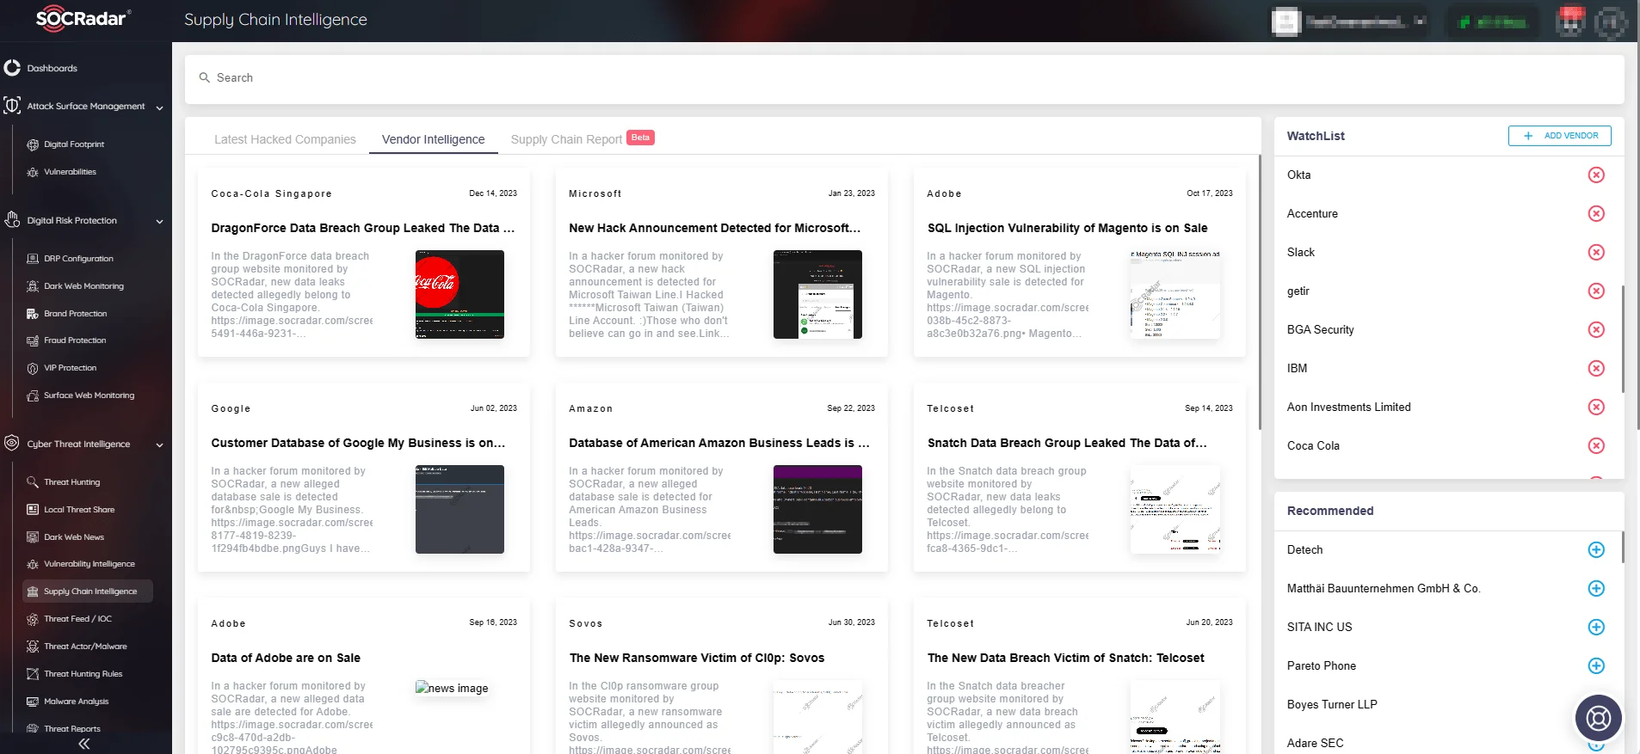Click the Cyber Threat Intelligence icon

tap(12, 444)
